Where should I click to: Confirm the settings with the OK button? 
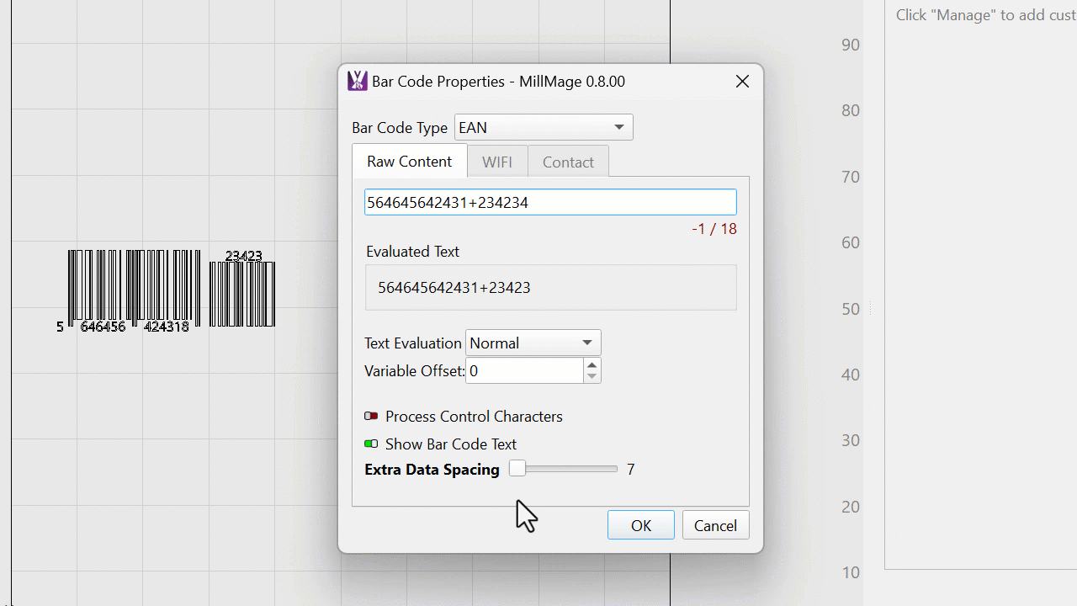point(640,525)
